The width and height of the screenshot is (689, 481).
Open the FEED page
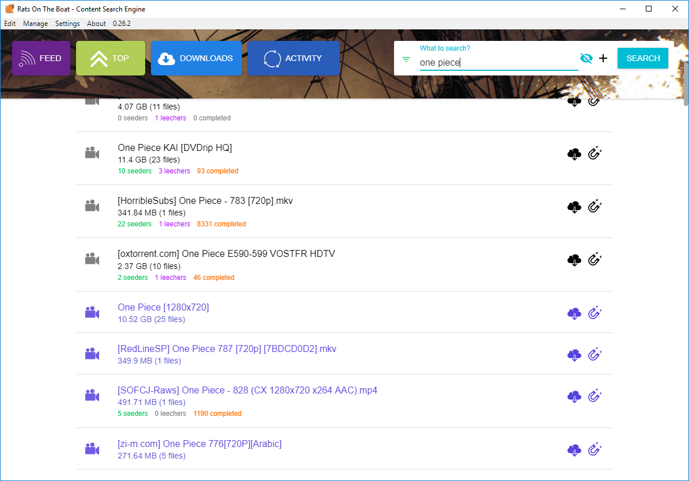[x=41, y=58]
